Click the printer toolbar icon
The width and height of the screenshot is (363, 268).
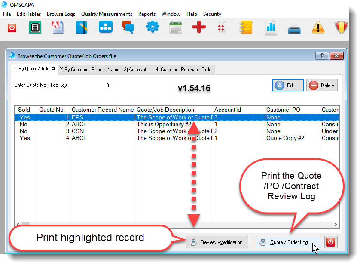293,27
